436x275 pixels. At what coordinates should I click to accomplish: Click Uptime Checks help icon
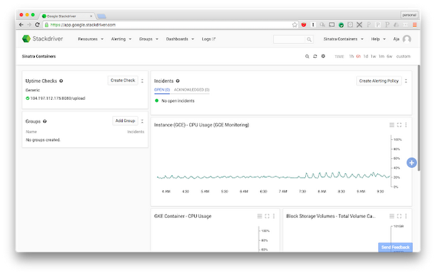[61, 81]
